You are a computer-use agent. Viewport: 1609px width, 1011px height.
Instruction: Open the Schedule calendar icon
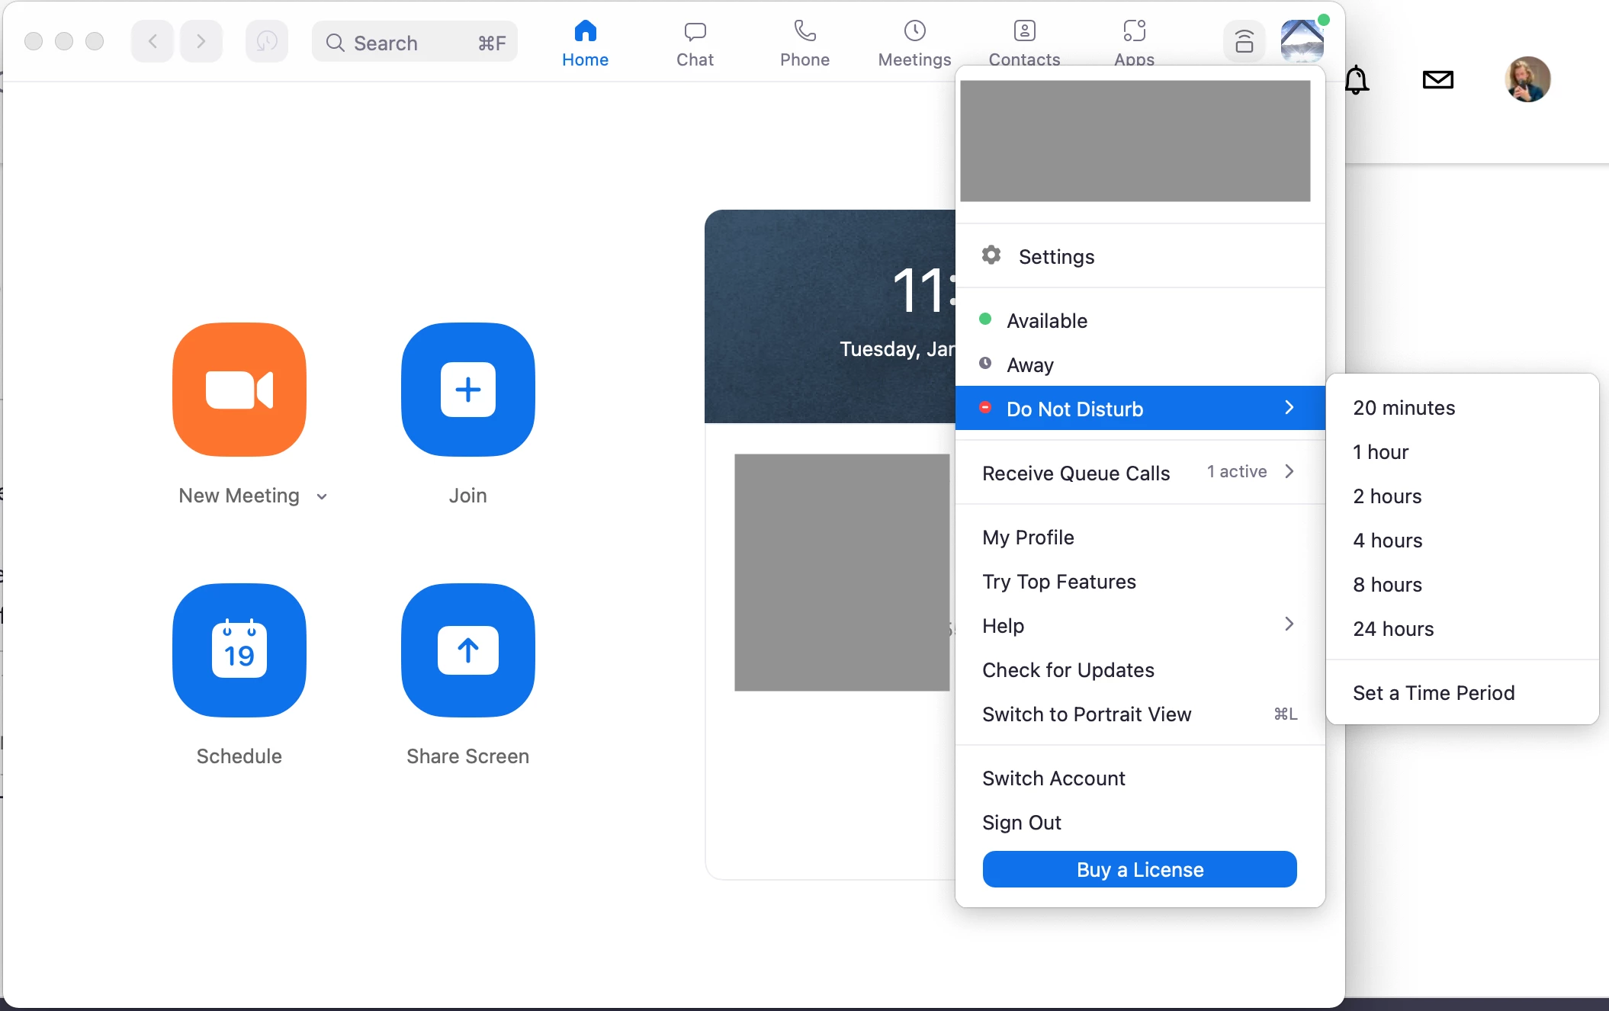(239, 650)
